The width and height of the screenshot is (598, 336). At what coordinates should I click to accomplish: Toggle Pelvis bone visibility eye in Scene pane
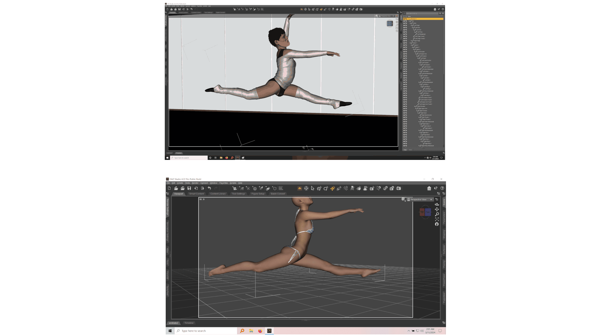[x=404, y=23]
